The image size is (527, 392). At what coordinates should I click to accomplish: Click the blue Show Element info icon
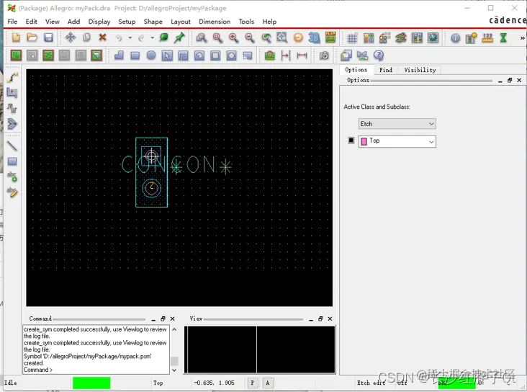pos(456,38)
